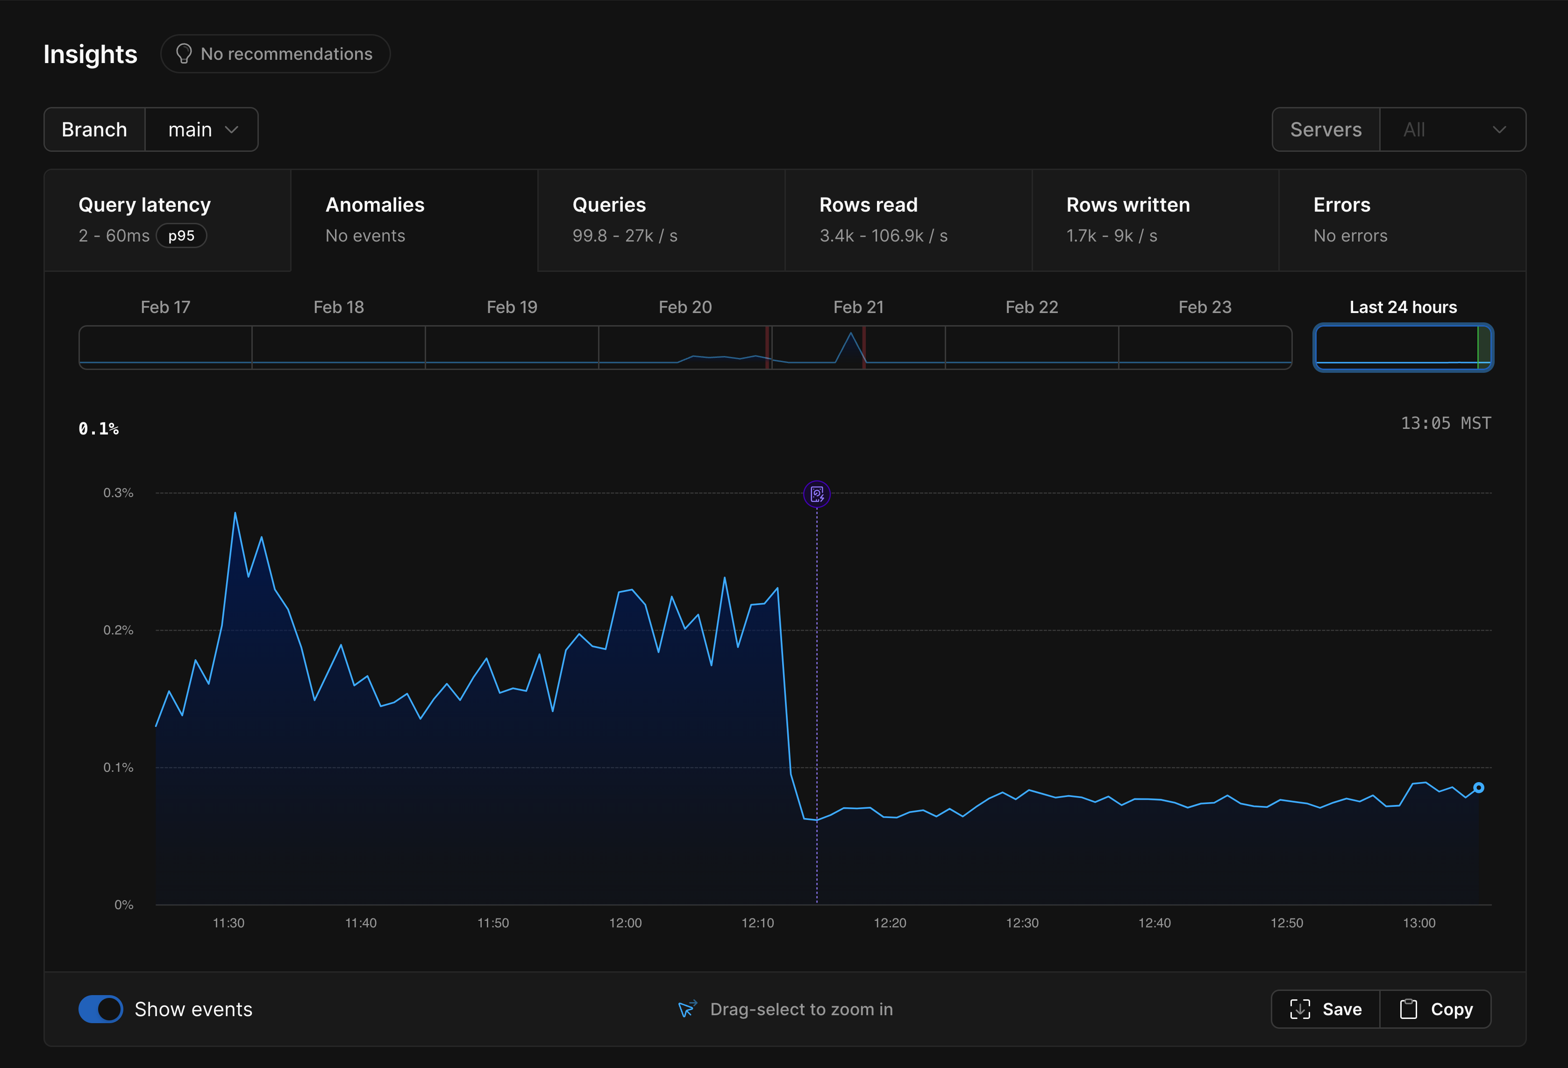This screenshot has width=1568, height=1068.
Task: Select Feb 17 segment in timeline
Action: pyautogui.click(x=165, y=347)
